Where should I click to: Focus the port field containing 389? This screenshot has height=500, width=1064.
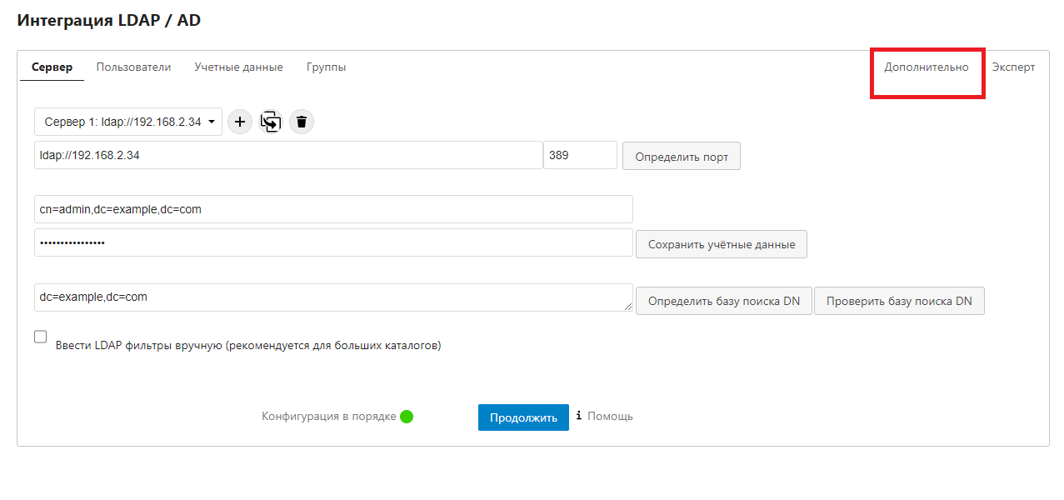[580, 155]
